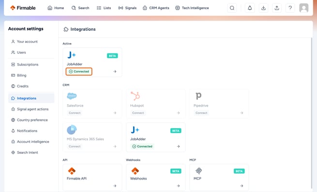Open Country preference settings
Screen dimensions: 317x192
pyautogui.click(x=31, y=120)
